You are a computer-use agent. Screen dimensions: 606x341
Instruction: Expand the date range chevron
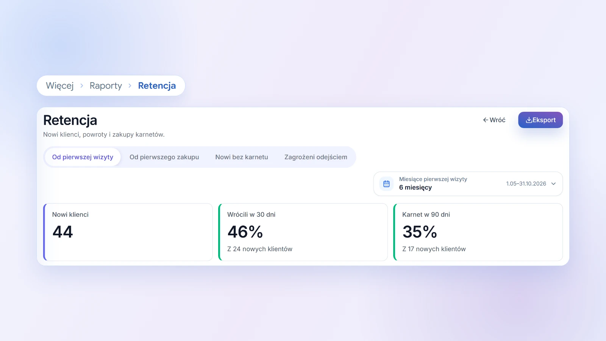tap(553, 184)
